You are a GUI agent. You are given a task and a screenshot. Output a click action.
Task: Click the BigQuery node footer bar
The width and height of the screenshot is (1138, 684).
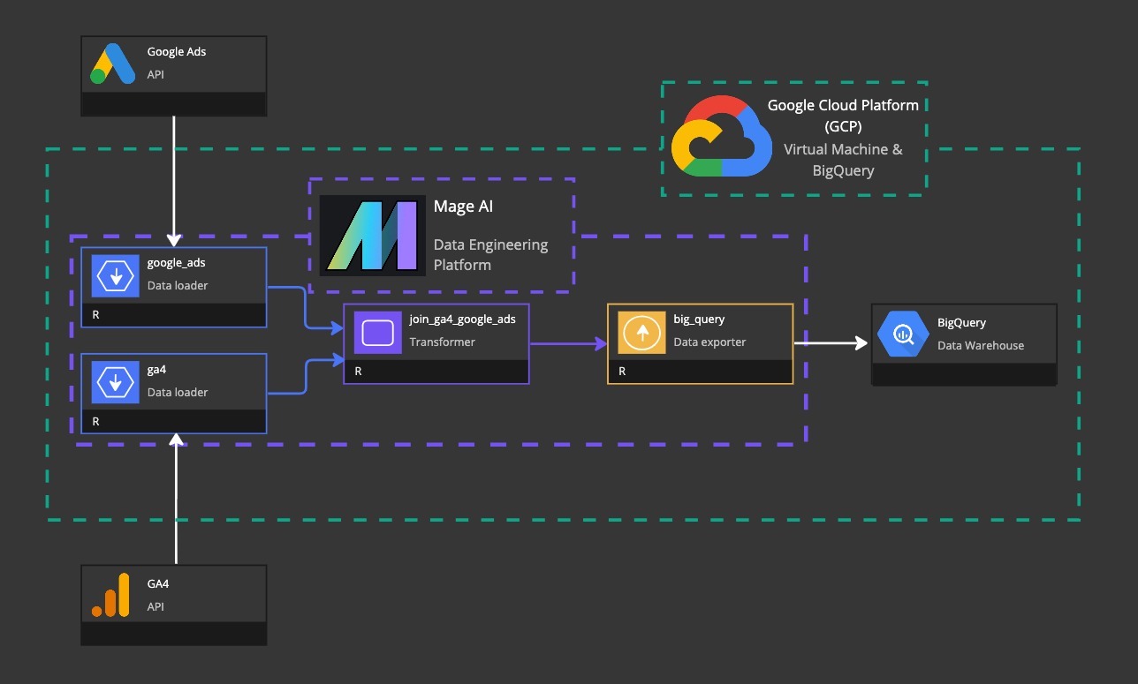tap(964, 373)
